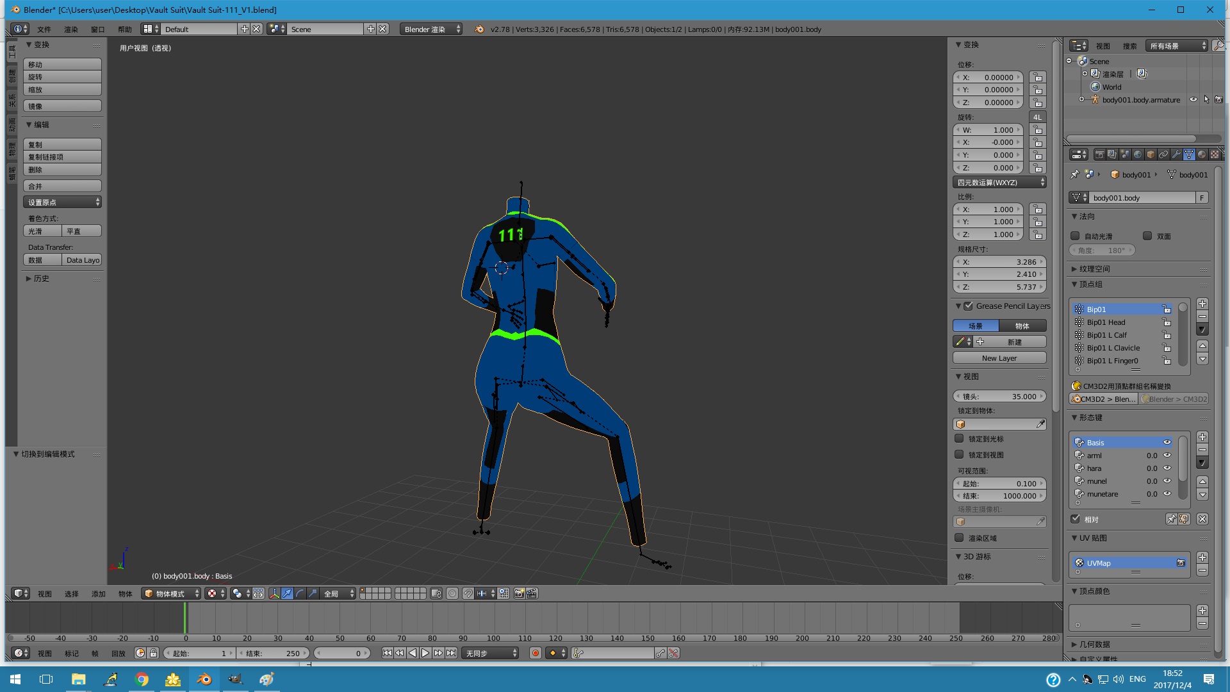Click the auto-keyframe record button
The width and height of the screenshot is (1230, 692).
536,653
